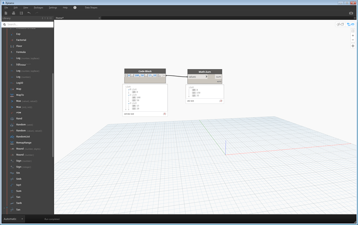The width and height of the screenshot is (358, 225).
Task: Click the library Search input field
Action: coord(27,24)
